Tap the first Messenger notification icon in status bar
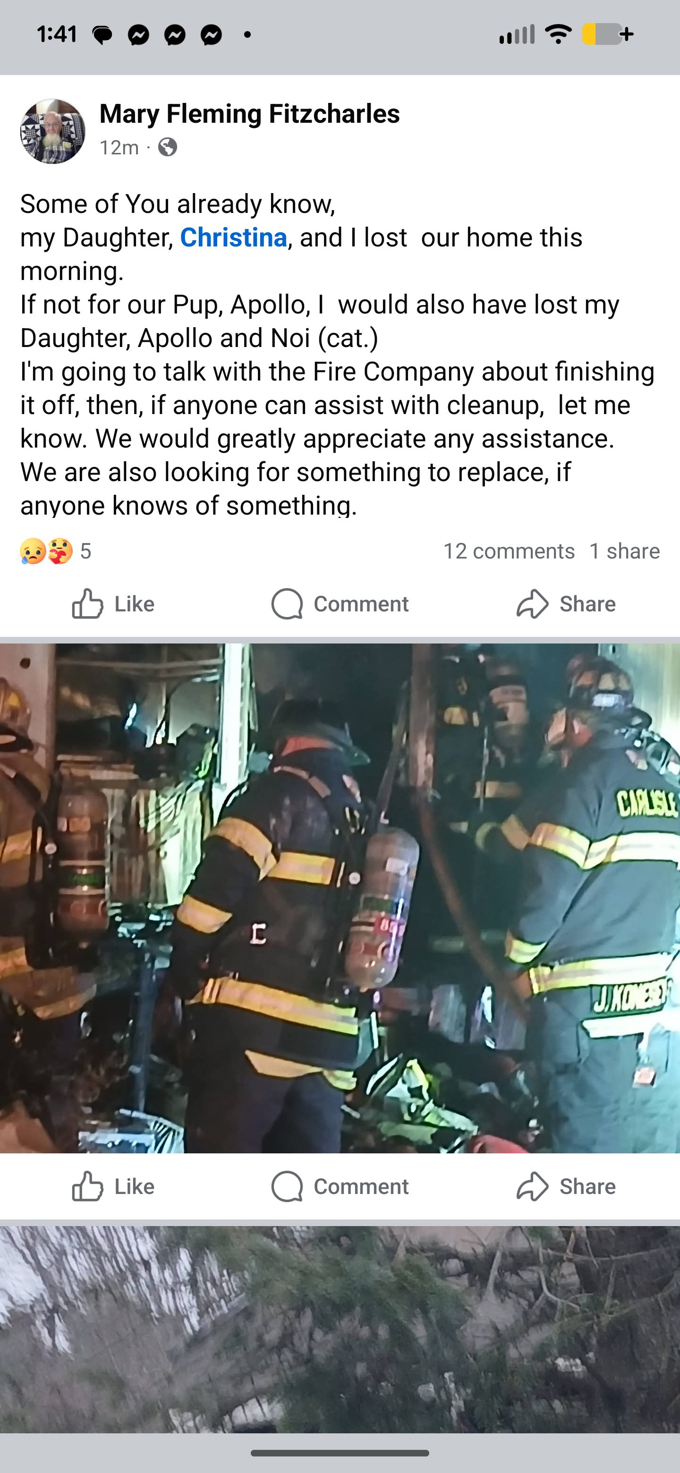Screen dimensions: 680x1473 click(138, 35)
